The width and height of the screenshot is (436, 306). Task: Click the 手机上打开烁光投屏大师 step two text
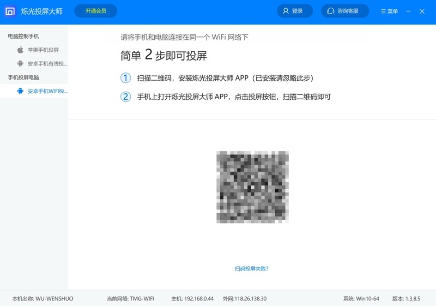click(x=234, y=97)
